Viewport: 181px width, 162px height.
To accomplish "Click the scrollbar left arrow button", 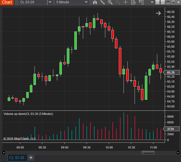I will [4, 153].
